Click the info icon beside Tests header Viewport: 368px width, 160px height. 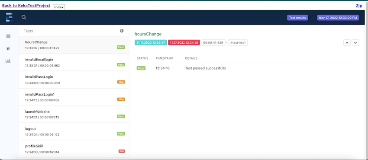click(x=122, y=31)
